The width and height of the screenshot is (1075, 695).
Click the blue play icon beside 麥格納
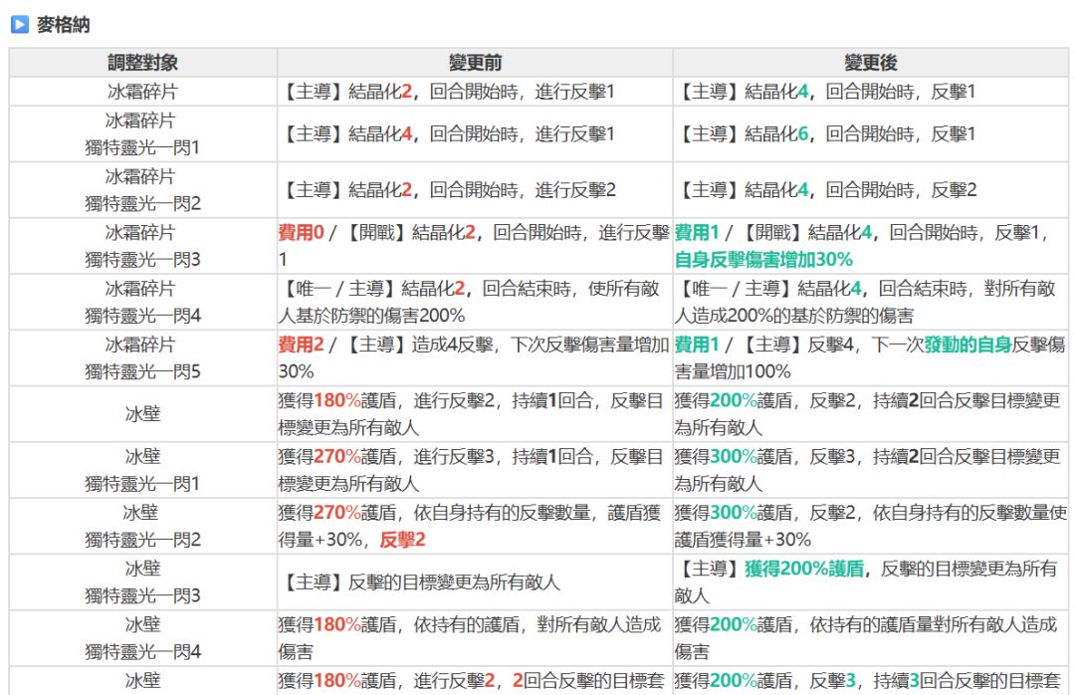pyautogui.click(x=19, y=25)
